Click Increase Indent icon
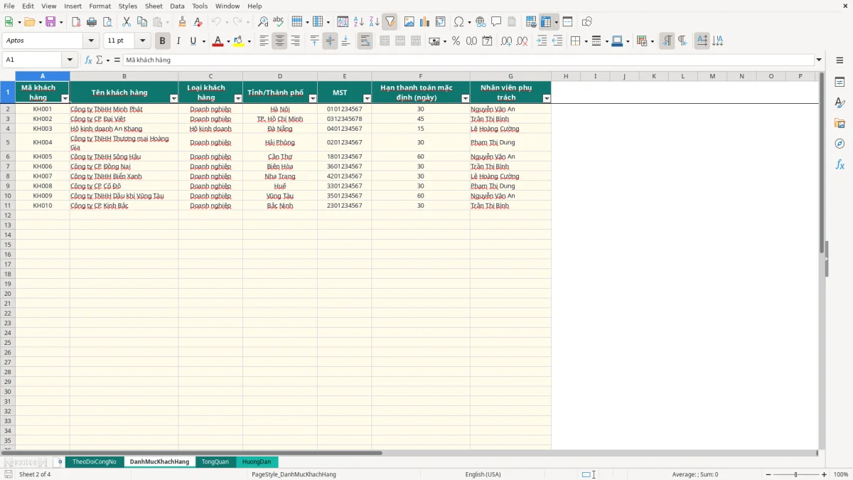This screenshot has height=480, width=853. point(542,41)
